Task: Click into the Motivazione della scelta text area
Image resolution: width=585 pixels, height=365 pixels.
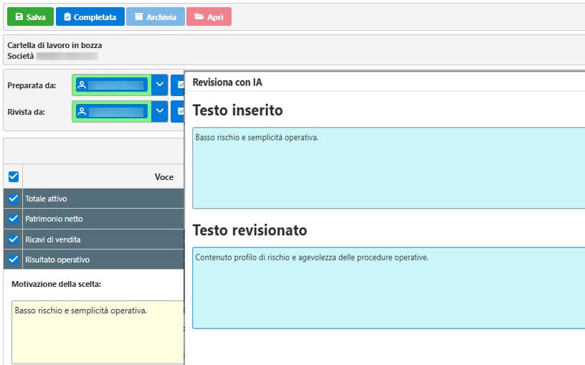Action: [97, 332]
